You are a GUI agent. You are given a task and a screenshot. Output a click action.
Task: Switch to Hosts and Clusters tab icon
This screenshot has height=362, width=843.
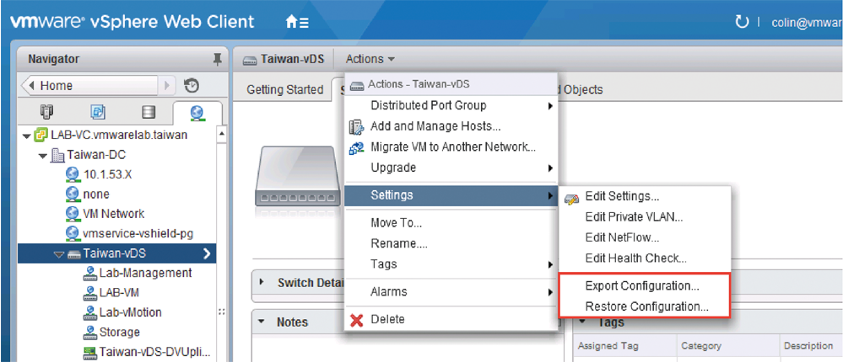click(46, 113)
